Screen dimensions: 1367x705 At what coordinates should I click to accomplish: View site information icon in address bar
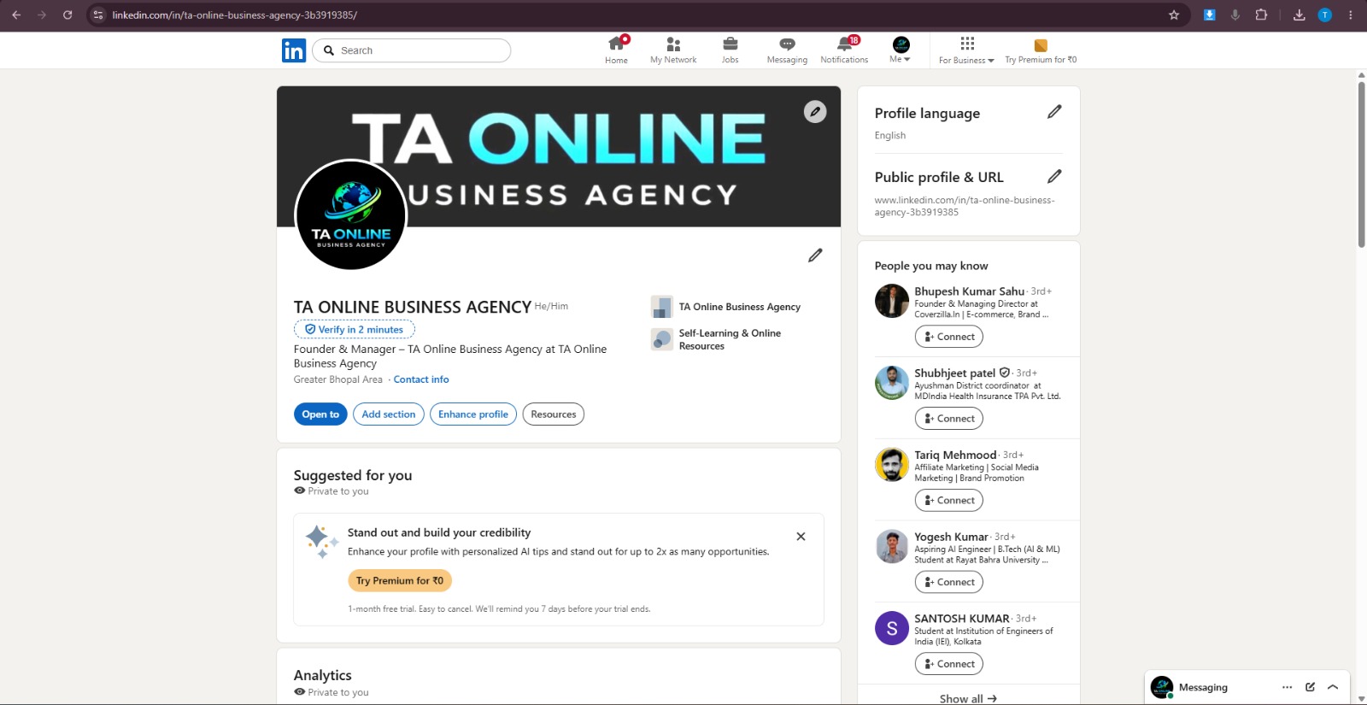[97, 15]
